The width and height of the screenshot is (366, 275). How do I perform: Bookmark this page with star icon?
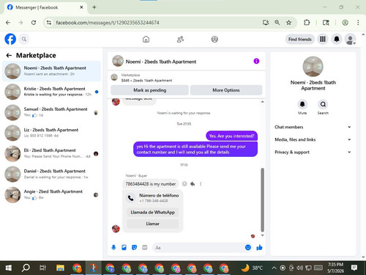pos(288,23)
